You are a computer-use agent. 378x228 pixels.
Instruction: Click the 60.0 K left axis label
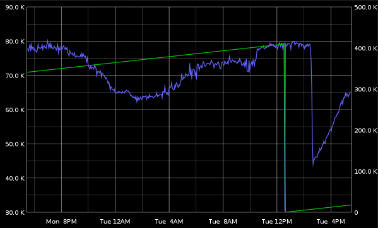15,110
